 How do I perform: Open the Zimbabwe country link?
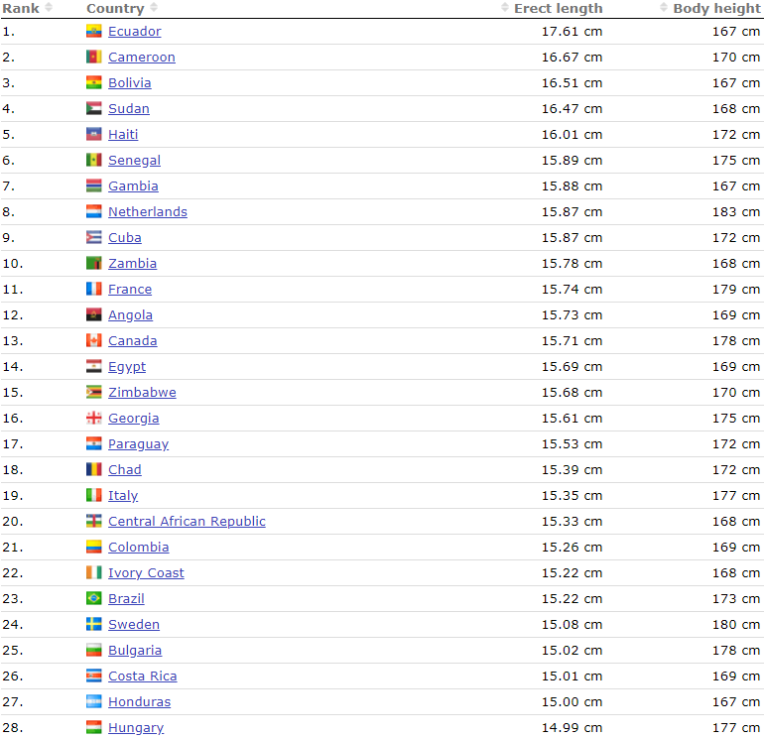142,393
